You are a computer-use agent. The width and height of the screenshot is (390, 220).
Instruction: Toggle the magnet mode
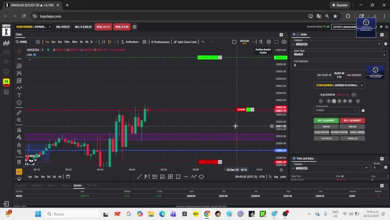pos(19,130)
